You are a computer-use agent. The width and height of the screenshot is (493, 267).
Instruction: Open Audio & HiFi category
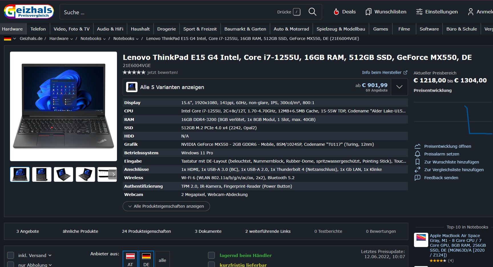tap(110, 29)
